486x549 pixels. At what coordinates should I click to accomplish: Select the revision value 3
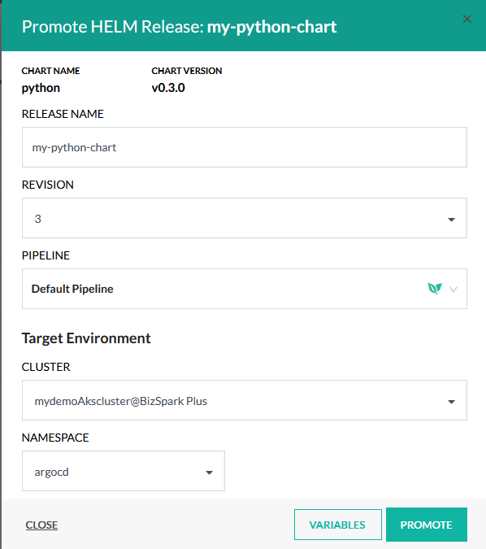37,219
